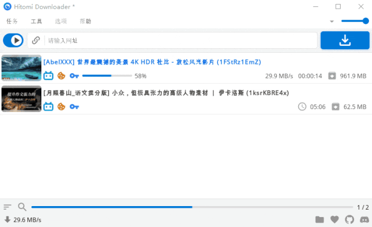Viewport: 372px width, 227px height.
Task: Click the 1 / 2 task counter
Action: coord(363,207)
